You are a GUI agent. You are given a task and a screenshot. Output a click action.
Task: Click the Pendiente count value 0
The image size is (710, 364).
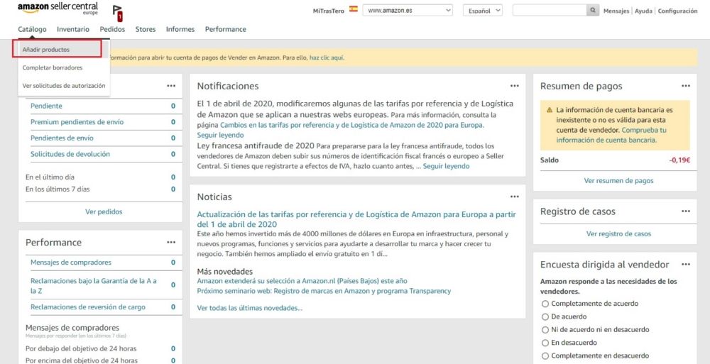tap(173, 106)
